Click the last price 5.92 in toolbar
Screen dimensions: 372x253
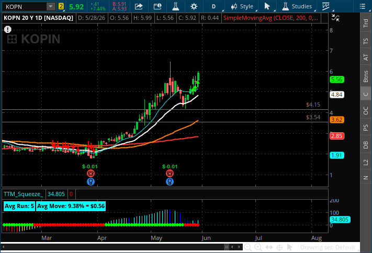coord(76,7)
